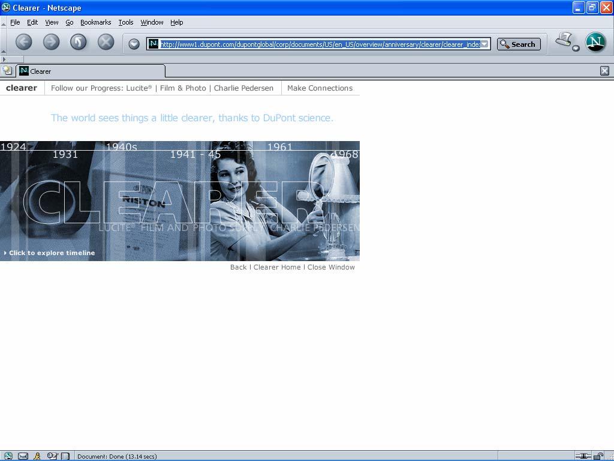The width and height of the screenshot is (614, 461).
Task: Close the current tab with the tab-bar X
Action: click(604, 71)
